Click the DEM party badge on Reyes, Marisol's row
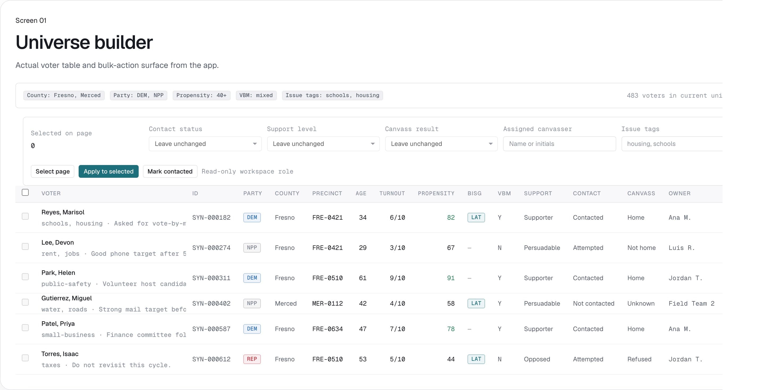The width and height of the screenshot is (765, 390). pos(252,217)
